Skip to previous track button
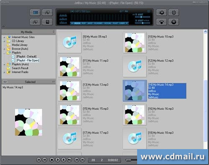Viewport: 209px width, 165px height. point(39,160)
